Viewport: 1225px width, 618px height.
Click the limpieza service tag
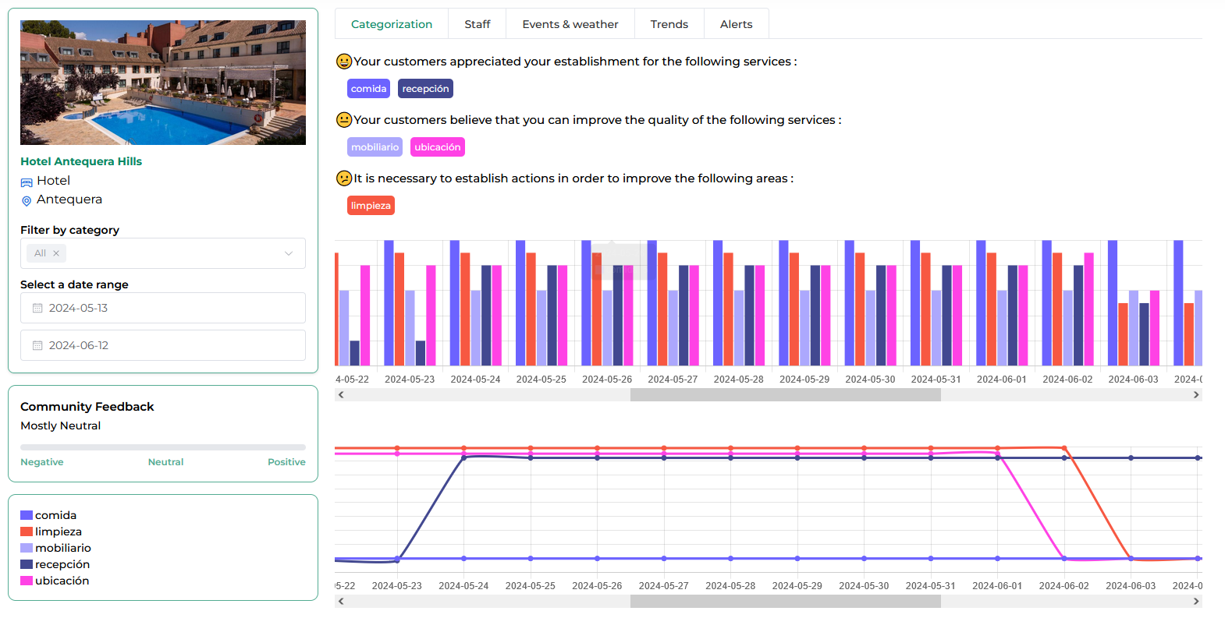pos(371,206)
